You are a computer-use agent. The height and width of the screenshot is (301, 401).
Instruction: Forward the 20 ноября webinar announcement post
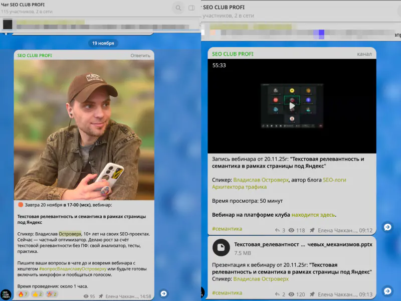164,293
